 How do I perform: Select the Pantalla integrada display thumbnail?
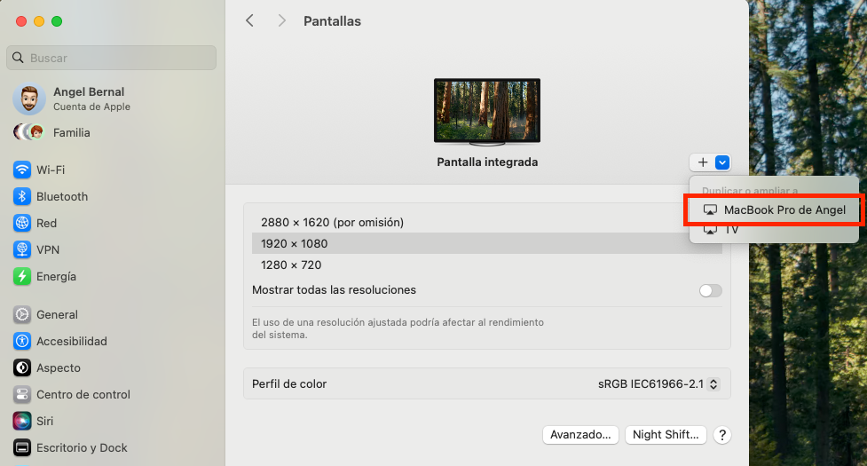point(486,111)
